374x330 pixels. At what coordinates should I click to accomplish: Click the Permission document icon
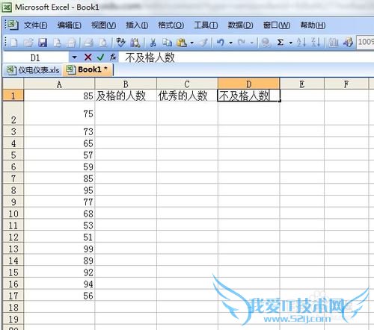click(58, 43)
